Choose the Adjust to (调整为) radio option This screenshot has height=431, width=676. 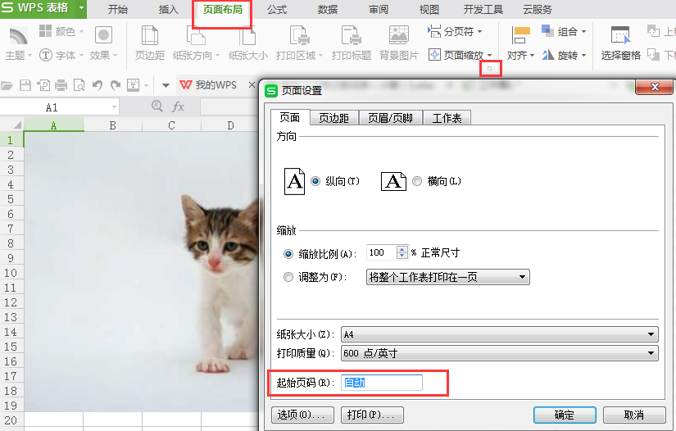click(288, 277)
